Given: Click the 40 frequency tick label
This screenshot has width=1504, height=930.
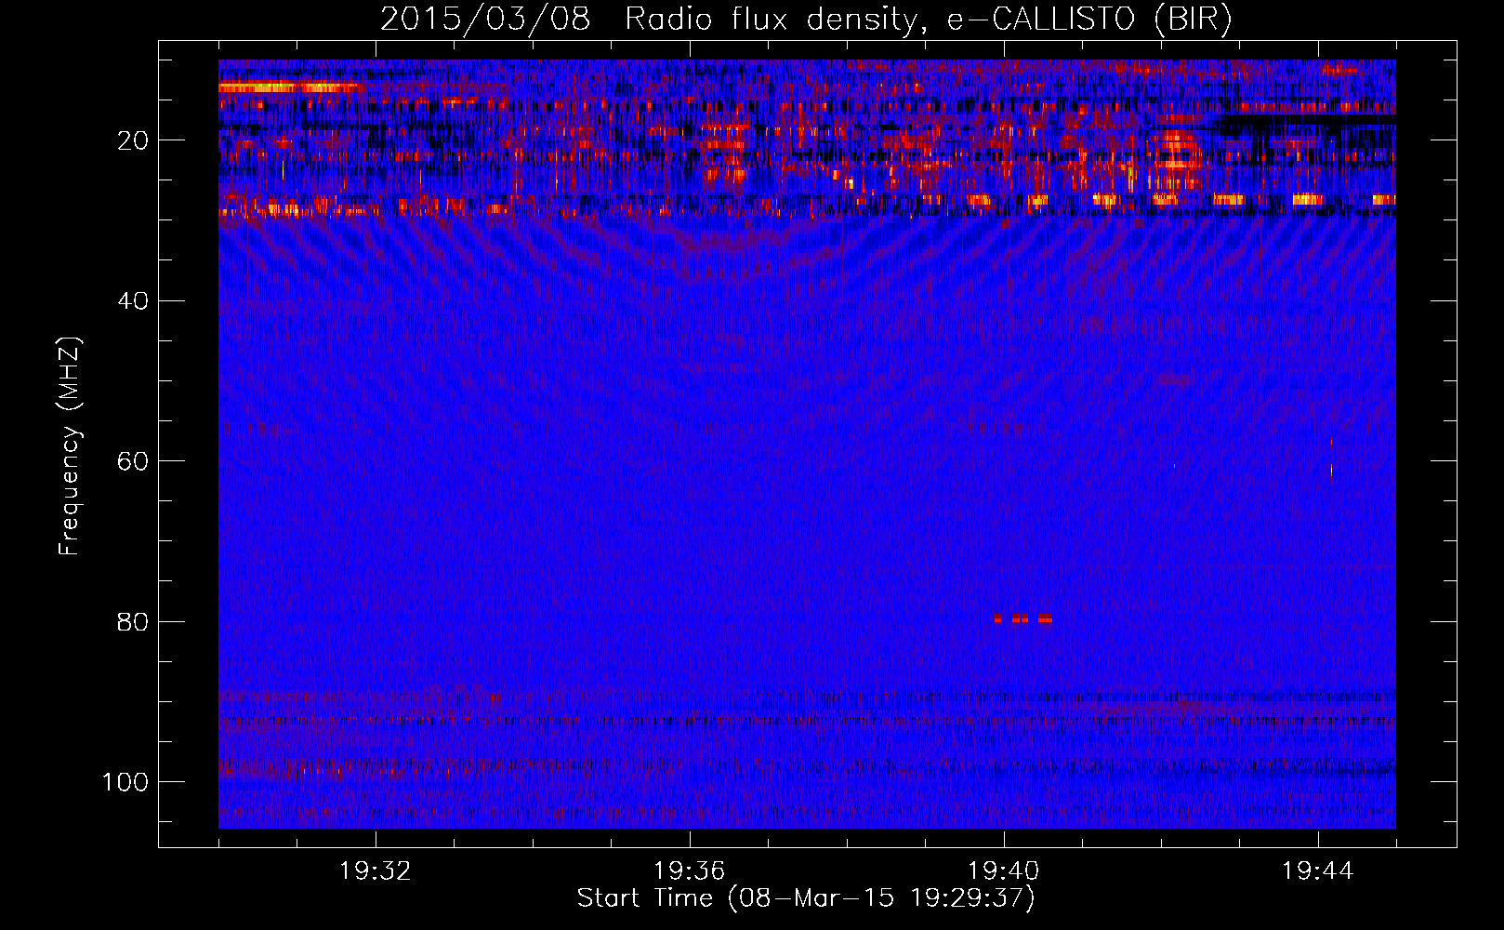Looking at the screenshot, I should coord(133,301).
